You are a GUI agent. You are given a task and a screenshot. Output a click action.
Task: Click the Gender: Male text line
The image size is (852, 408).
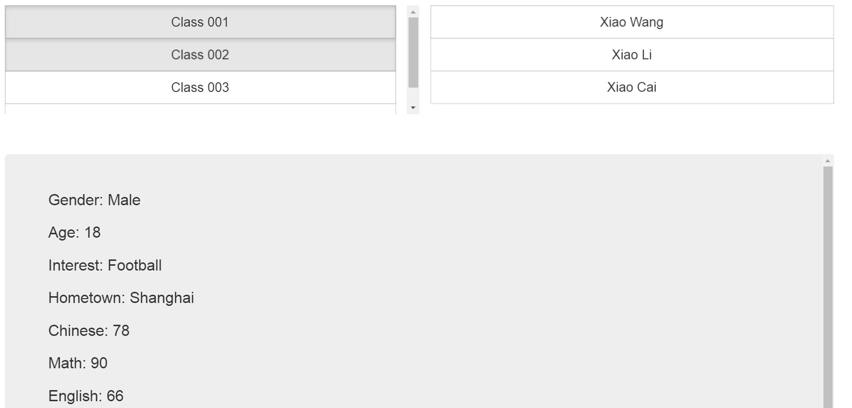point(95,200)
